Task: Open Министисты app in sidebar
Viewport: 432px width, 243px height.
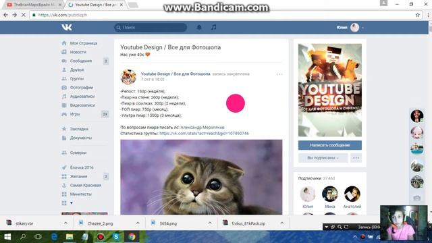Action: point(80,194)
